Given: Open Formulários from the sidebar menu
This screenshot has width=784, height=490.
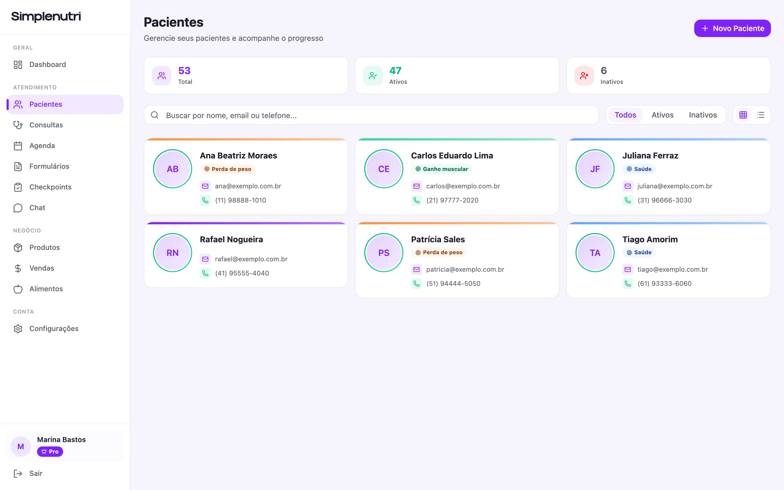Looking at the screenshot, I should pos(65,167).
